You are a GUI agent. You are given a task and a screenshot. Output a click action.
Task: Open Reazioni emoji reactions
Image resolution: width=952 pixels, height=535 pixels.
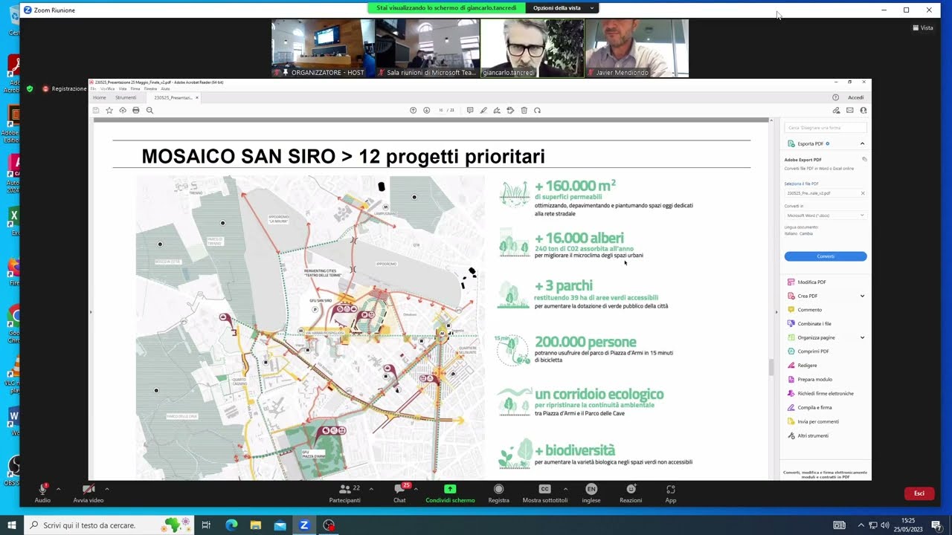point(631,489)
